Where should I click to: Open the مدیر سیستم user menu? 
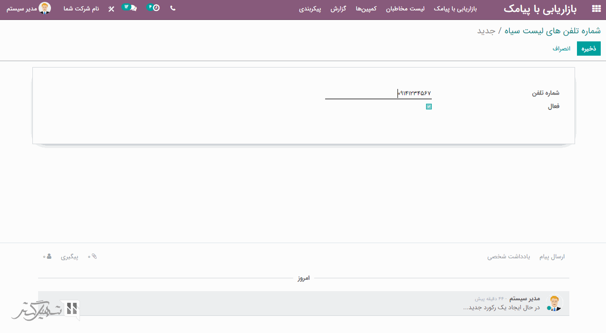(29, 9)
